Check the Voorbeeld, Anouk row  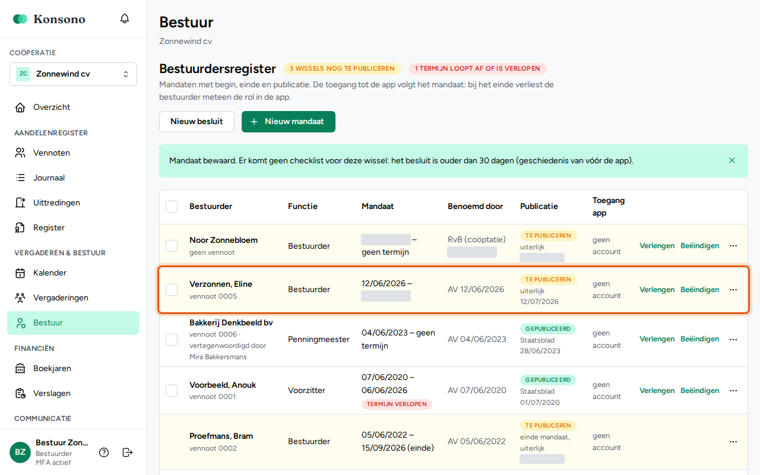[x=172, y=391]
